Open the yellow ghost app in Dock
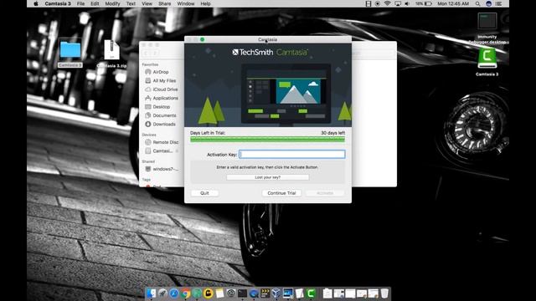536x301 pixels. pos(209,293)
